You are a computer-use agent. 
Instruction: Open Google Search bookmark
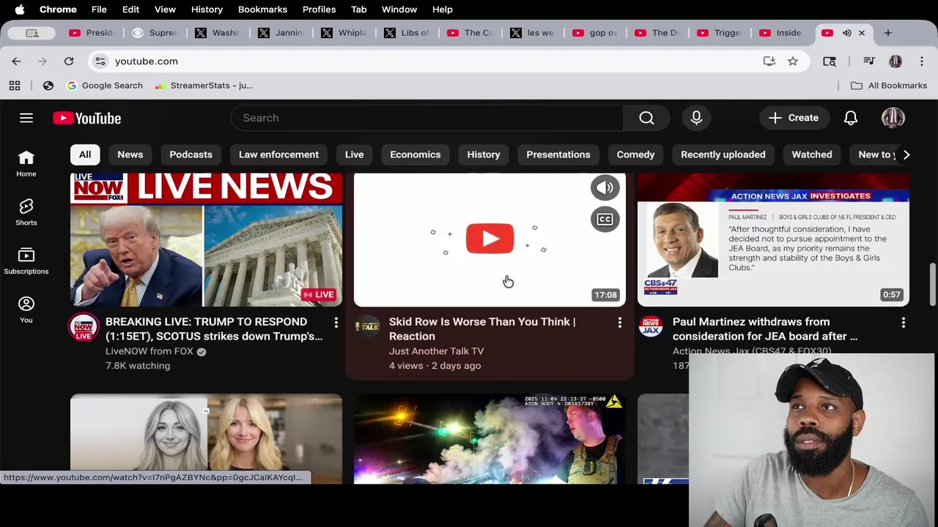pos(104,86)
